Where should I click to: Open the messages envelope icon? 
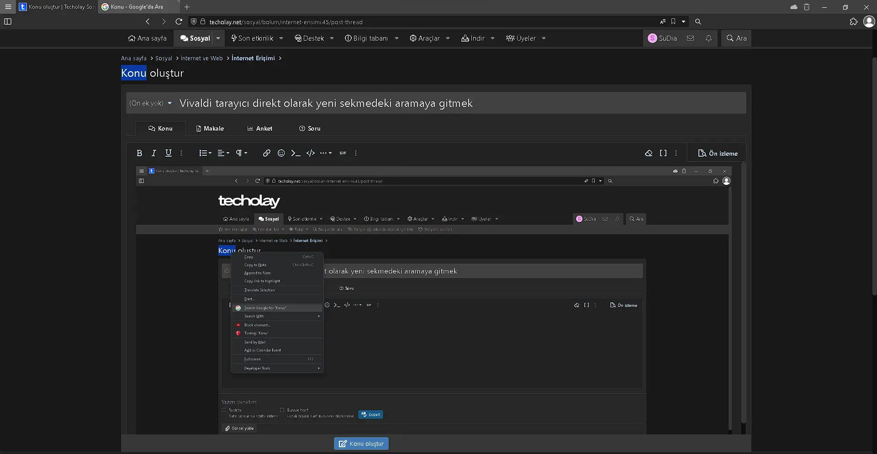[690, 38]
